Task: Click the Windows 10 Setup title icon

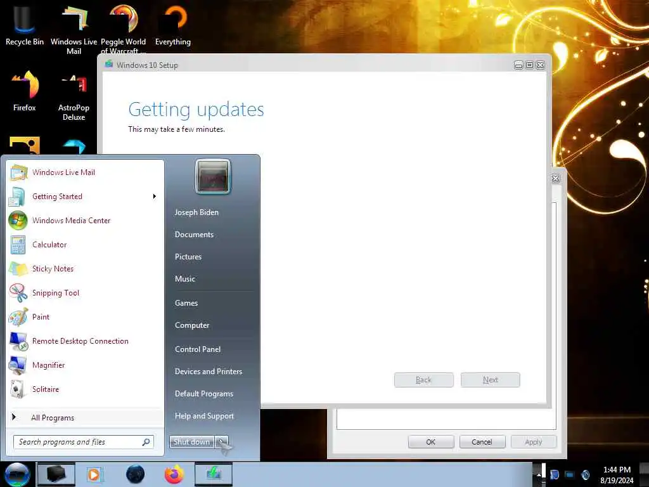Action: [109, 64]
